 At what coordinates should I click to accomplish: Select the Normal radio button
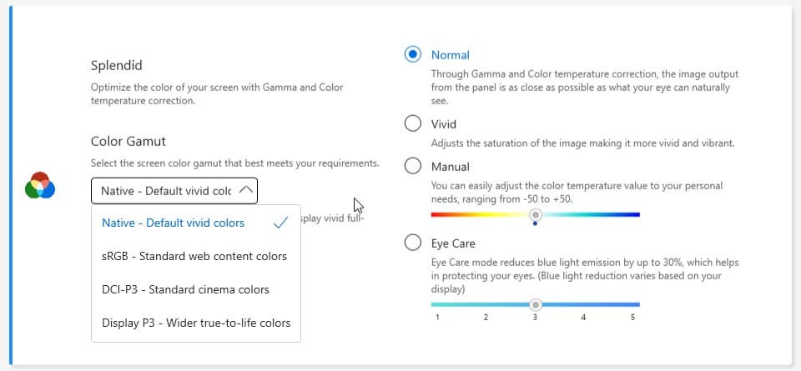click(412, 55)
